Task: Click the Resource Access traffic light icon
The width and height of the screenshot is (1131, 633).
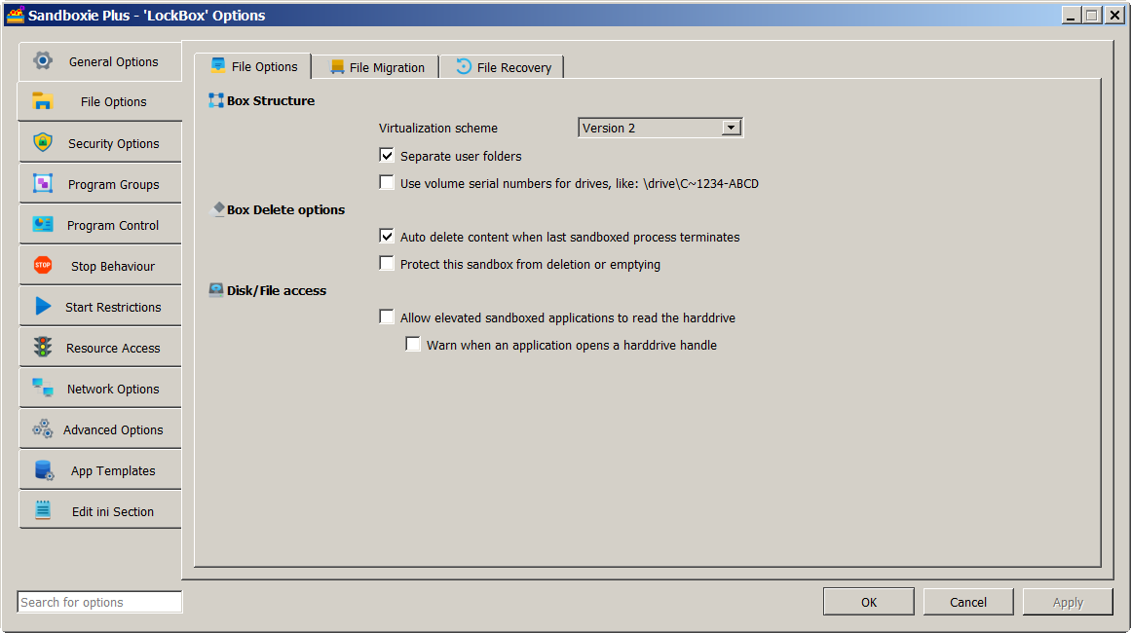Action: click(x=43, y=348)
